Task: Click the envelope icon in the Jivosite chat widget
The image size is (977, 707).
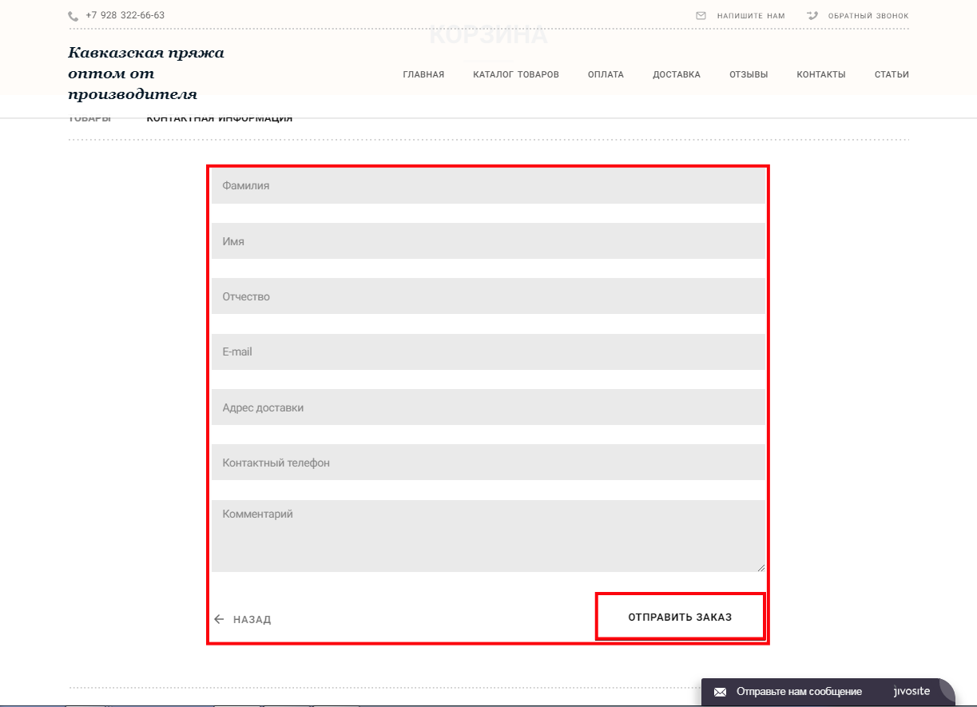Action: (x=720, y=692)
